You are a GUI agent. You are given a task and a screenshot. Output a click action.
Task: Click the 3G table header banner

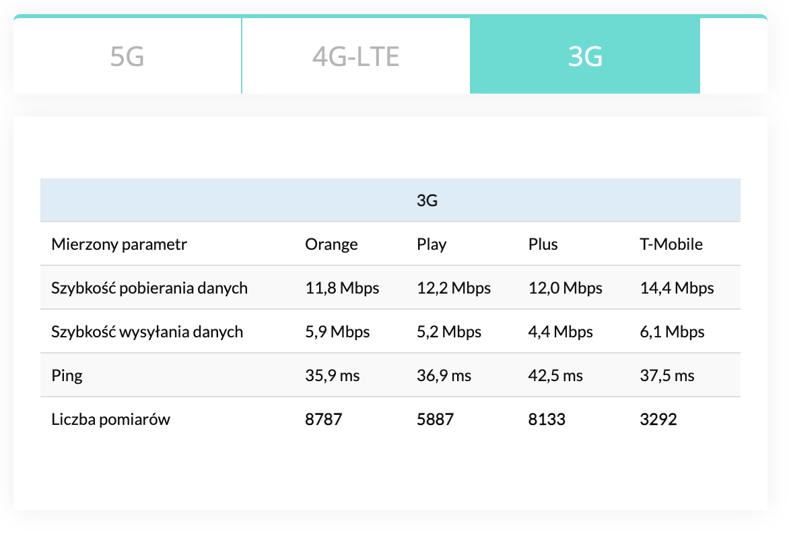(x=427, y=201)
